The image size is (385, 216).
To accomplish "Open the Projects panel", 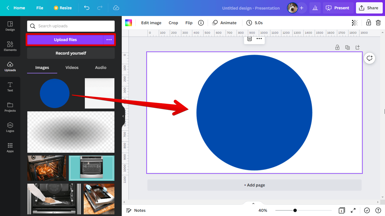I will pos(10,107).
